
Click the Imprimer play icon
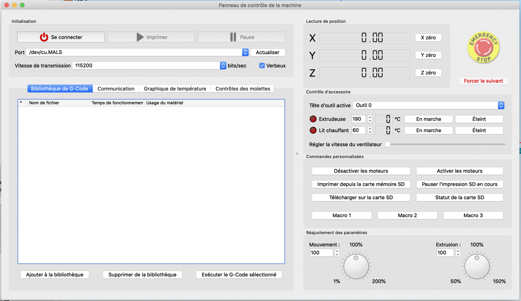(140, 37)
